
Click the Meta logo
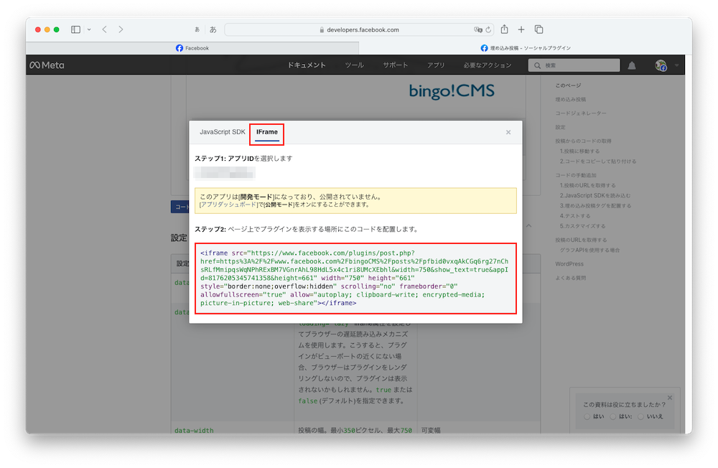pos(47,65)
